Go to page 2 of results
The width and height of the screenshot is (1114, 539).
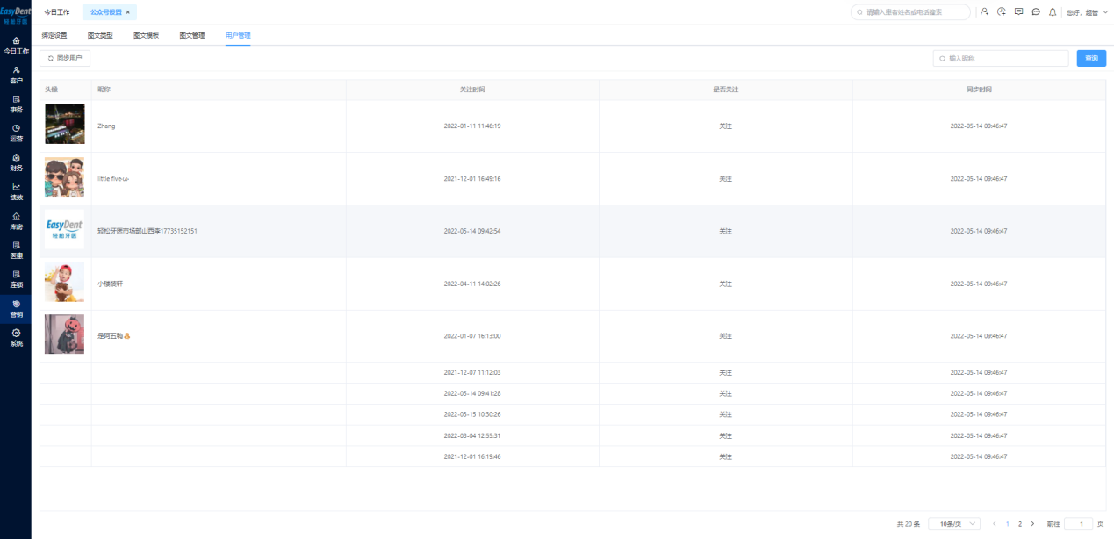(x=1019, y=523)
